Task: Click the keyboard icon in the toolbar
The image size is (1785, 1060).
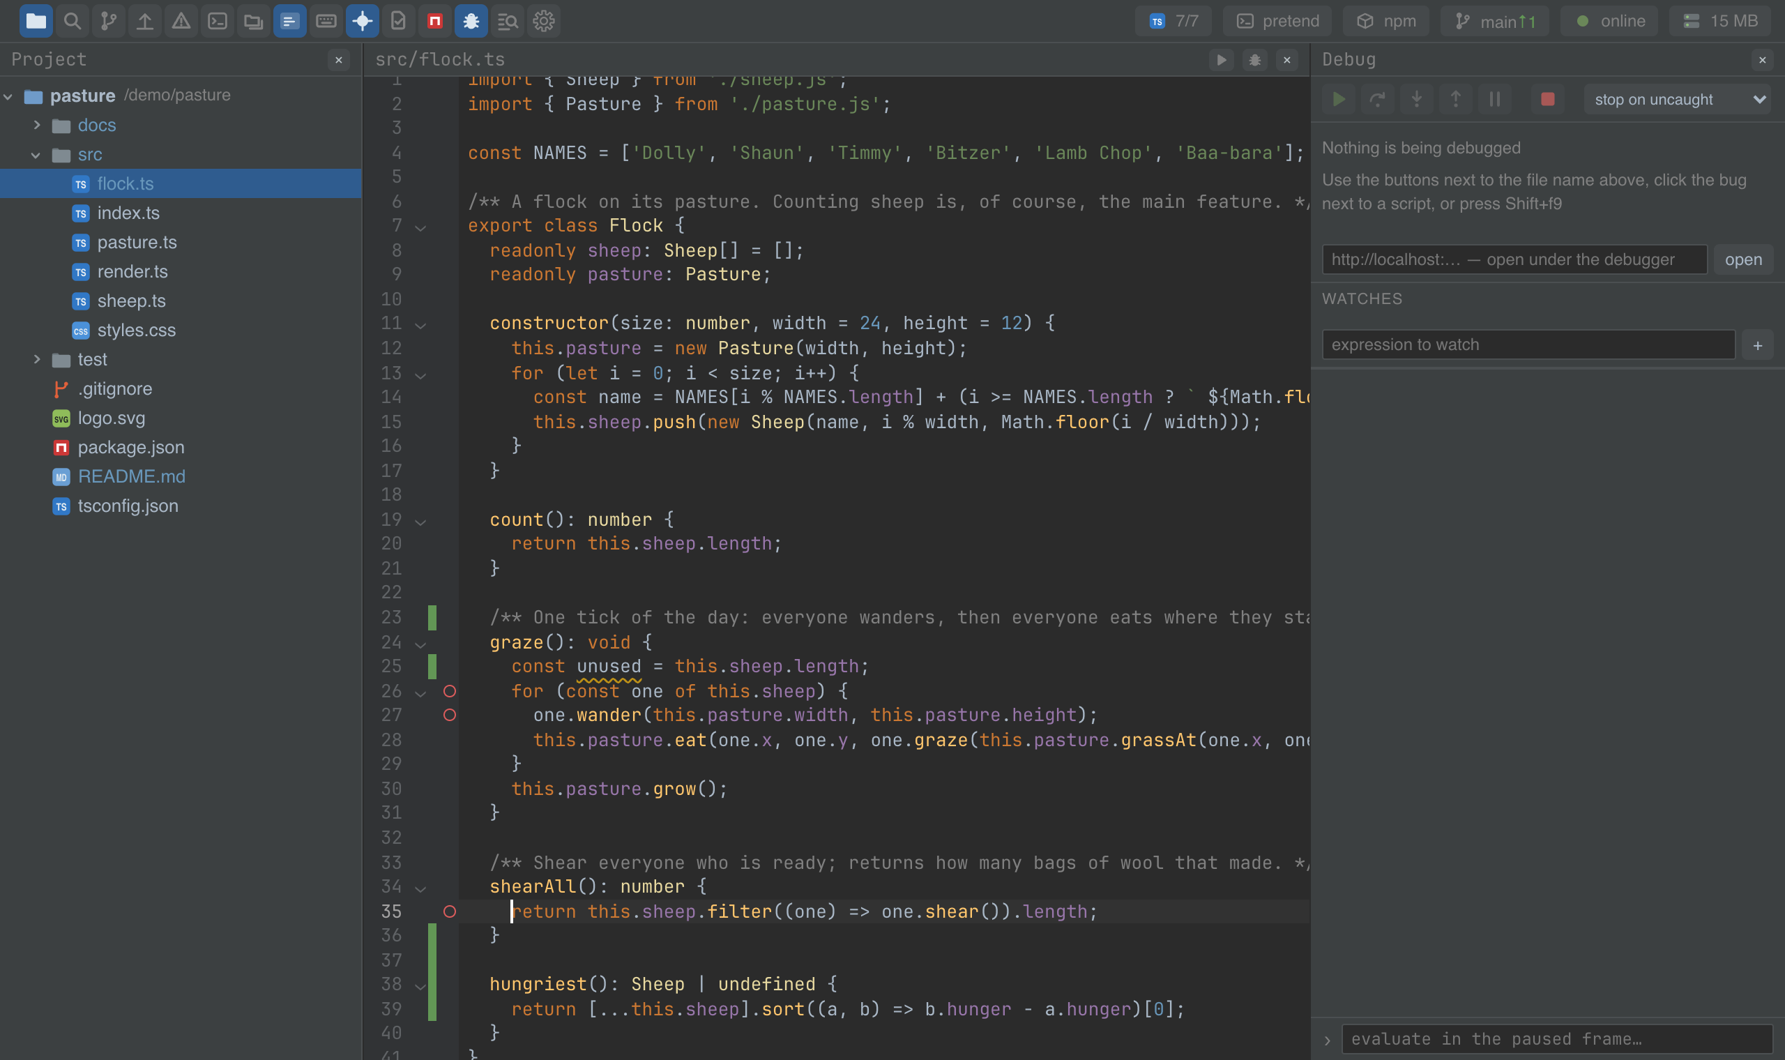Action: [x=326, y=21]
